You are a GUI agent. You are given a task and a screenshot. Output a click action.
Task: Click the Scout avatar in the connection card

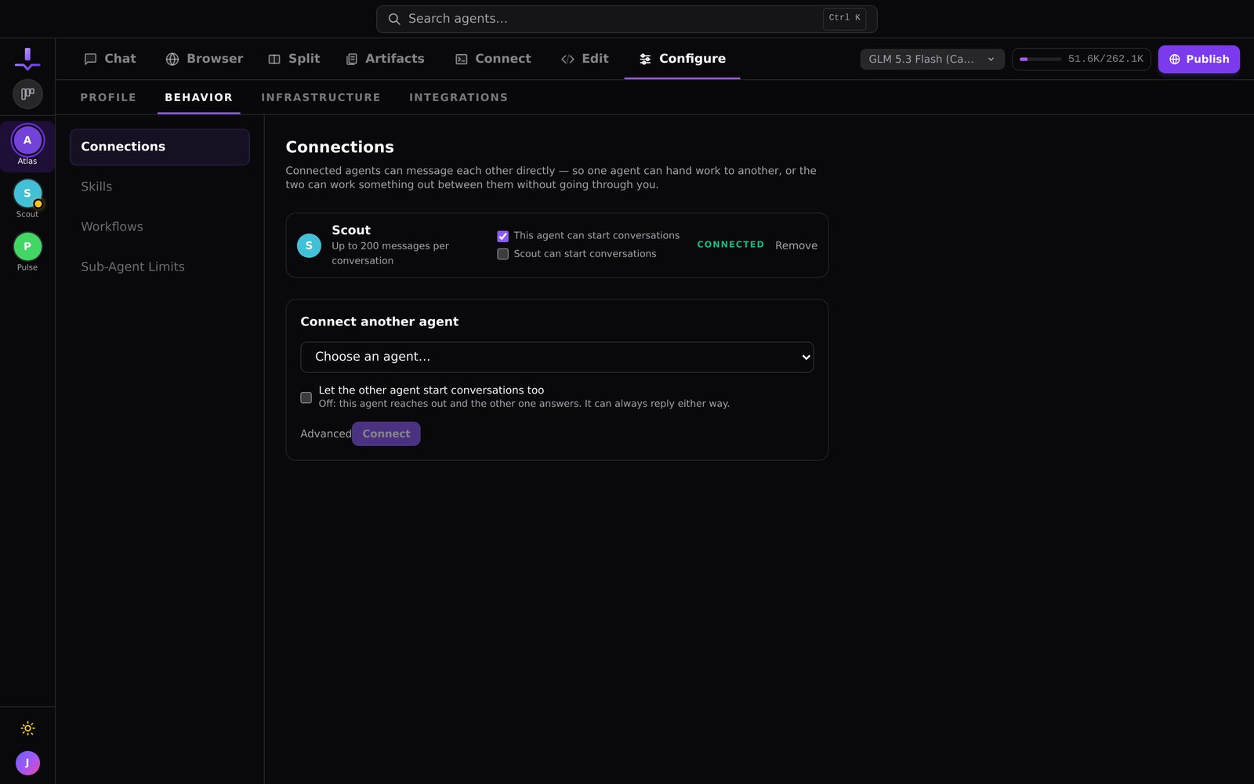(309, 245)
